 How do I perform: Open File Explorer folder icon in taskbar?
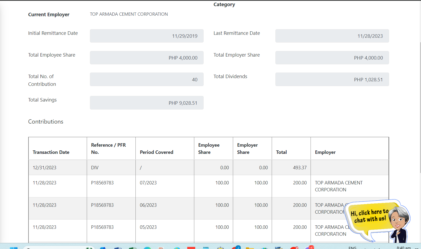pos(250,248)
